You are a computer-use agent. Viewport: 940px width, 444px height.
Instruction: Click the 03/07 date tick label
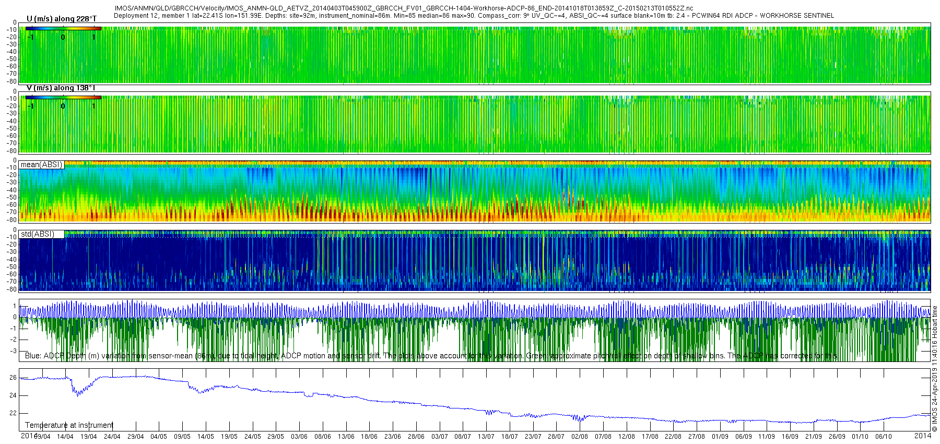coord(440,437)
